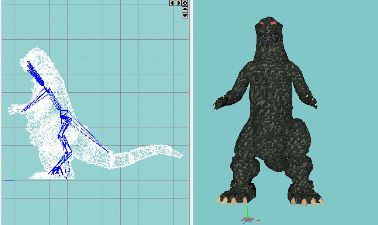
Task: Select the textured model's clawed hand on the right
Action: [311, 101]
